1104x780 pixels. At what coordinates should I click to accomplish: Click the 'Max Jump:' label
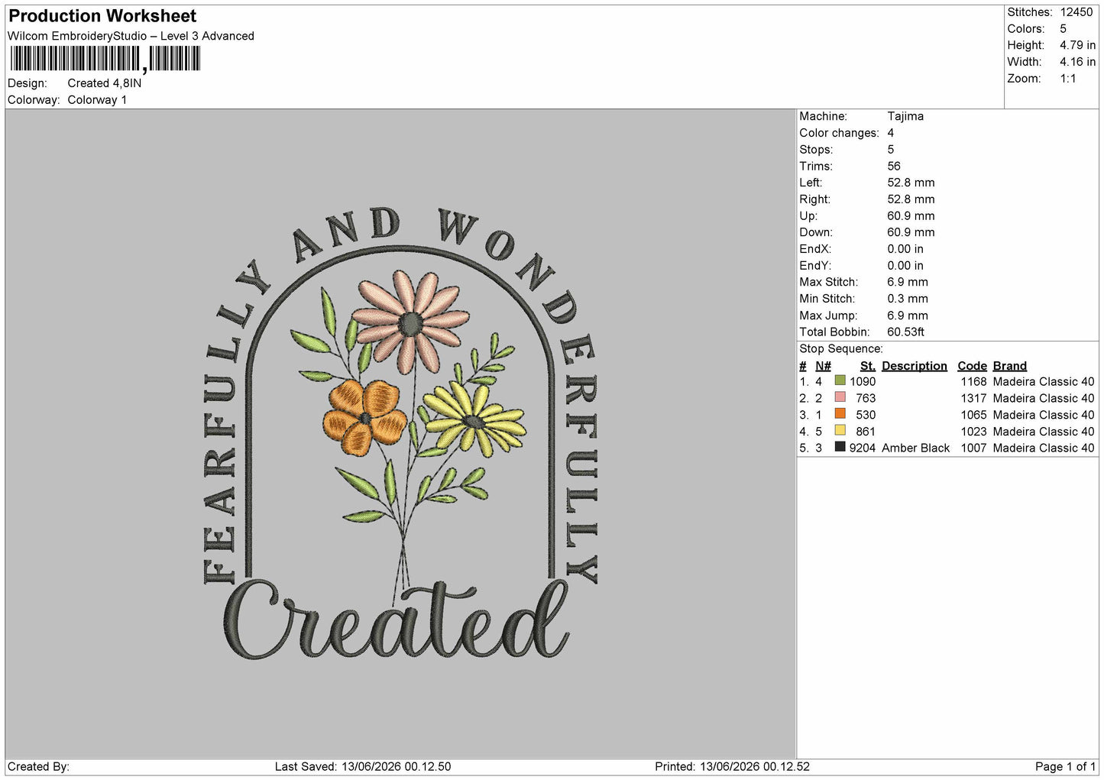tap(828, 316)
